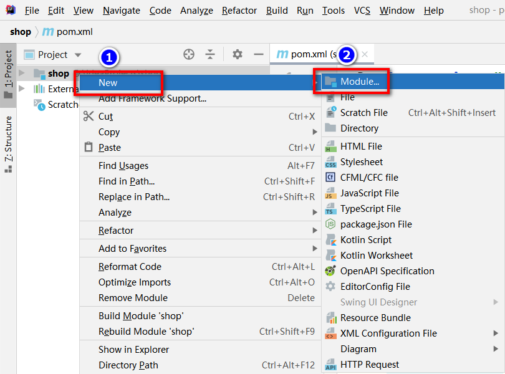This screenshot has width=505, height=374.
Task: Click the HTTP Request API icon
Action: (331, 364)
